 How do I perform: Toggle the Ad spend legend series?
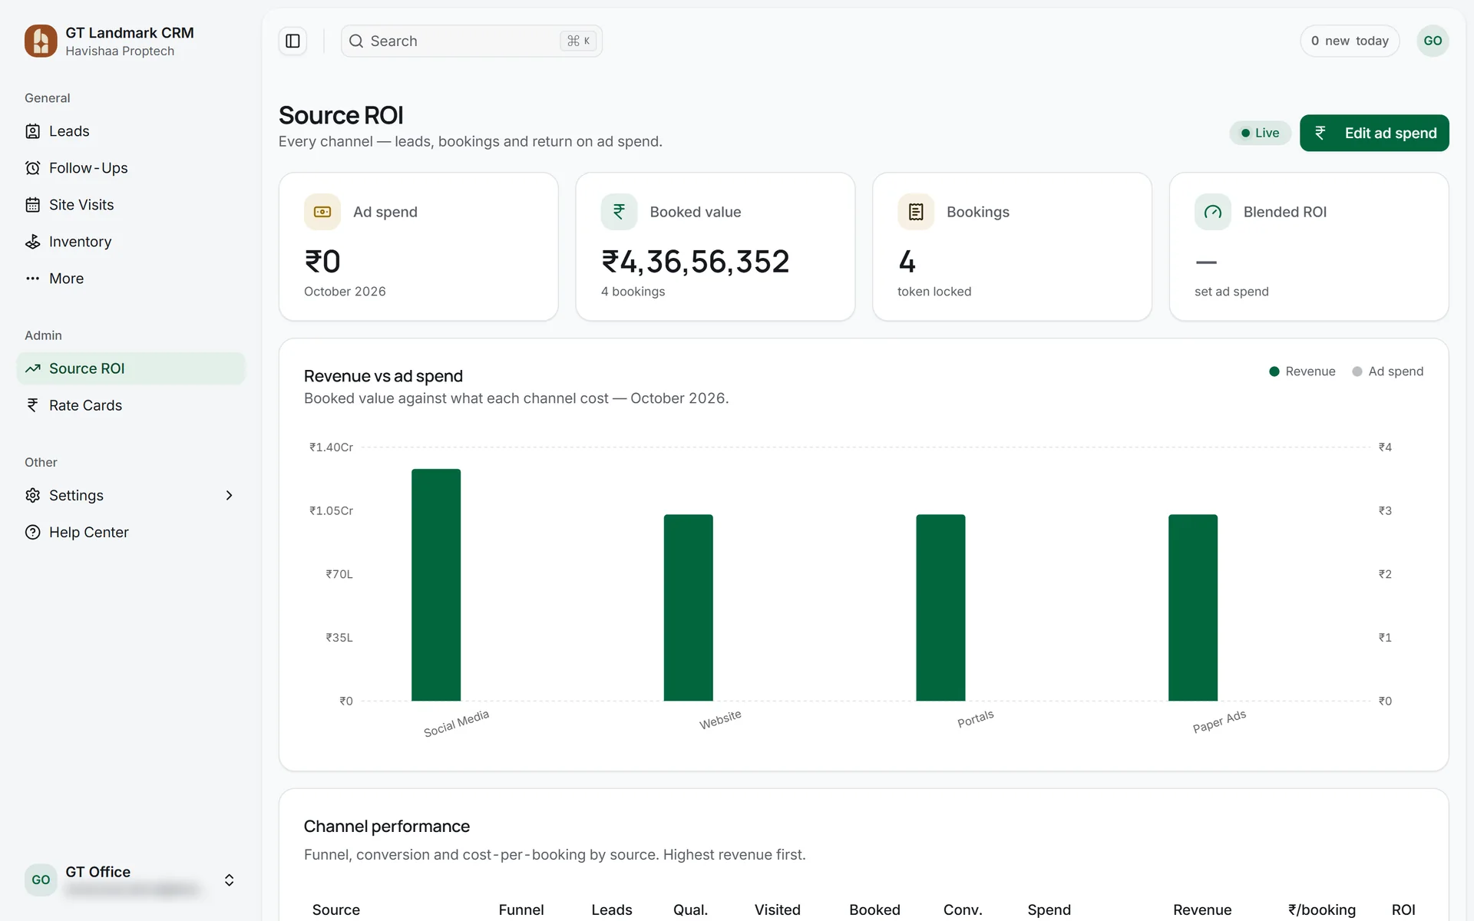1388,371
